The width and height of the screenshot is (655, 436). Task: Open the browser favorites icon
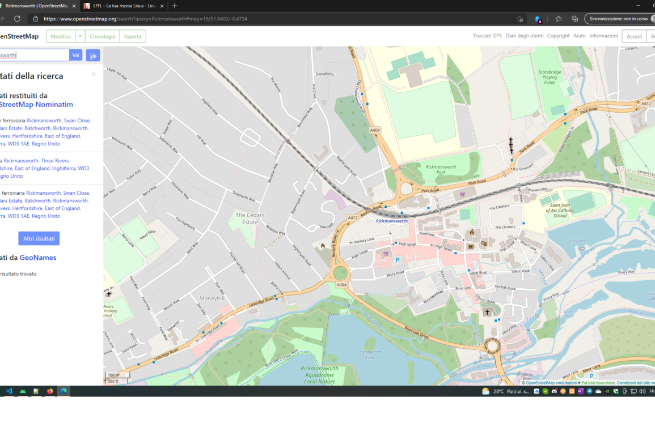(x=559, y=19)
